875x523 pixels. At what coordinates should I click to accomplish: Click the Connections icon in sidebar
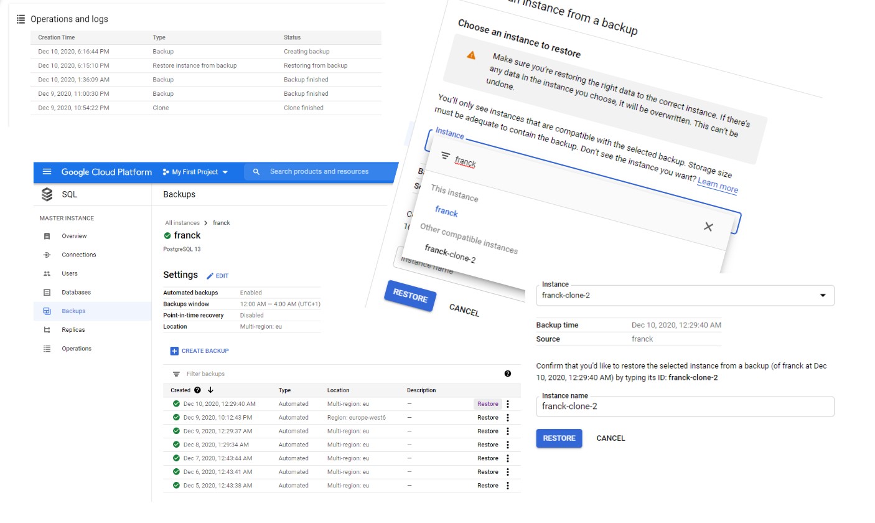pyautogui.click(x=47, y=255)
